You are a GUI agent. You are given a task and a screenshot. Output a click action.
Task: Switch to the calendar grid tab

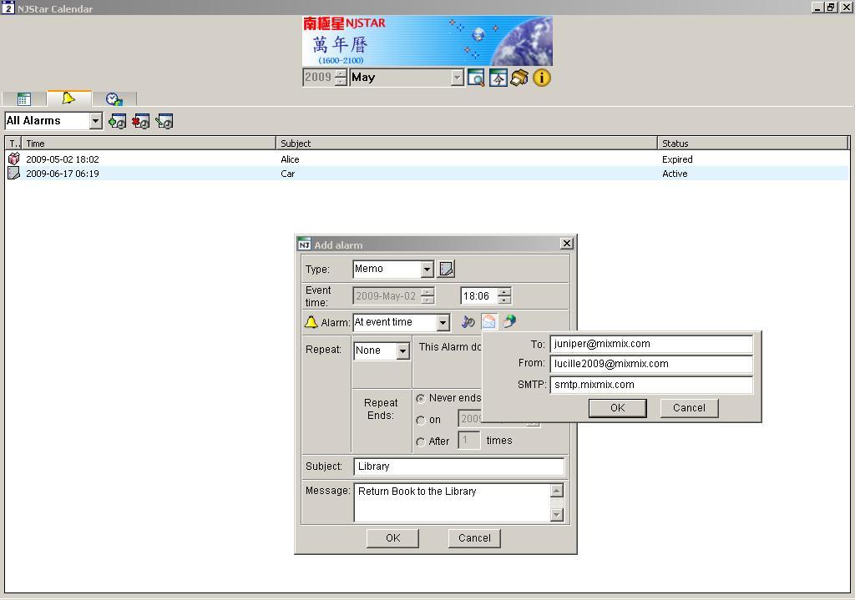coord(23,98)
